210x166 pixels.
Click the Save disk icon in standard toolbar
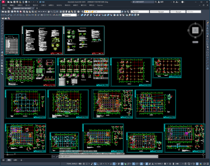[9, 11]
